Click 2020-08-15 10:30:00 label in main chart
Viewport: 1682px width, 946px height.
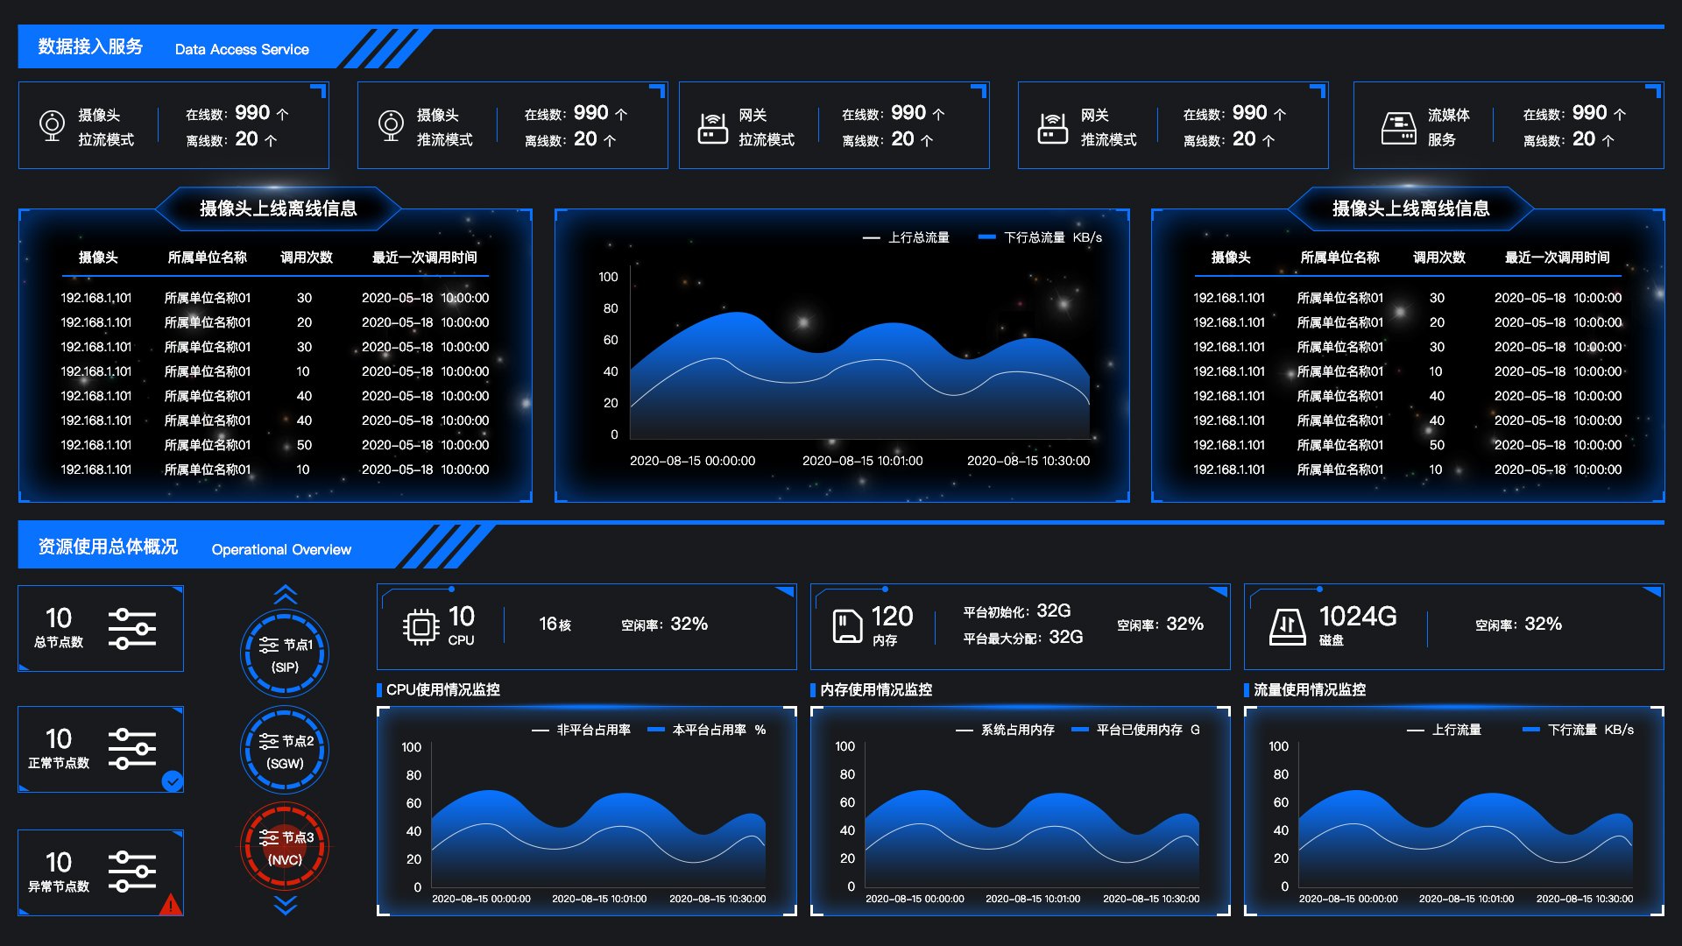pos(1028,461)
